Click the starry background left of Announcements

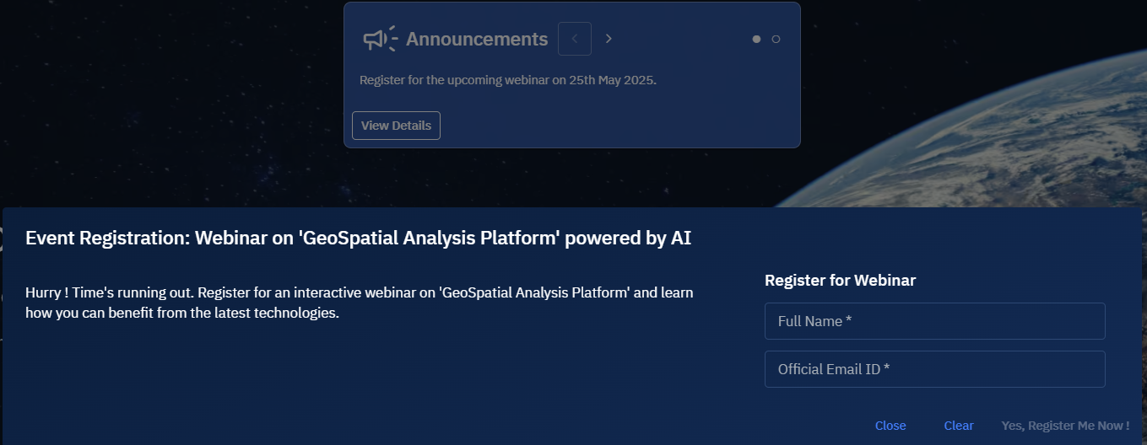(x=169, y=84)
